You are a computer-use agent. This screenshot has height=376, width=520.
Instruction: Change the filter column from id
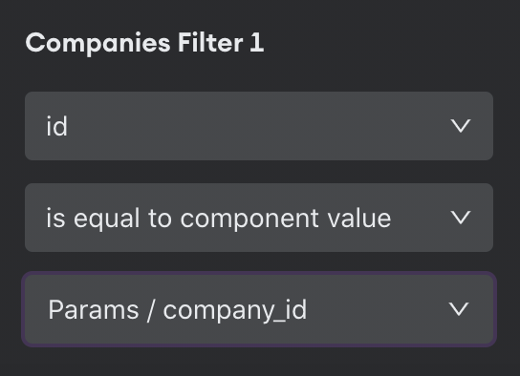[x=259, y=126]
